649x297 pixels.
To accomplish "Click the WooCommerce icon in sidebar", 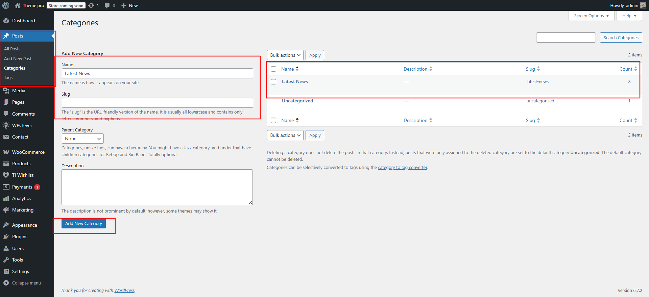I will 6,152.
